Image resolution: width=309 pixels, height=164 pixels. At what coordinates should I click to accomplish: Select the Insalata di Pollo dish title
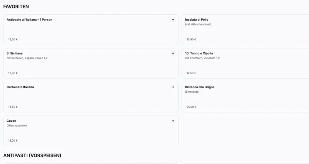197,20
